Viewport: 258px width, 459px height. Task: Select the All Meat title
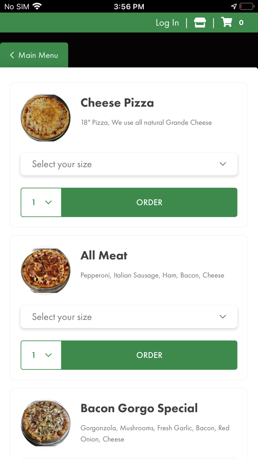[104, 255]
